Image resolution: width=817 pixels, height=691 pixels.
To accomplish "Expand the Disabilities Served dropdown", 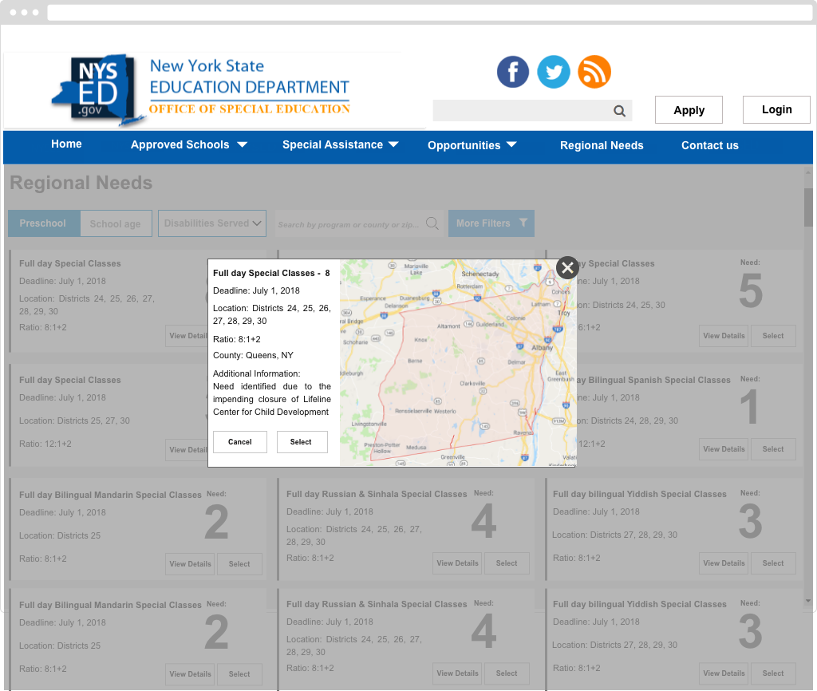I will coord(212,223).
